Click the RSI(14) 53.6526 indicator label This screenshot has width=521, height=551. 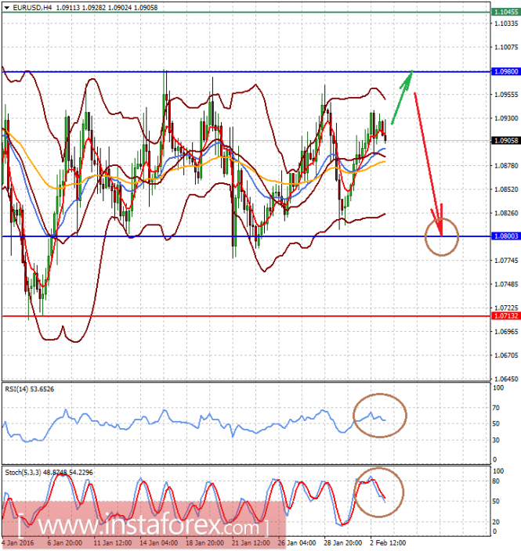tap(30, 389)
